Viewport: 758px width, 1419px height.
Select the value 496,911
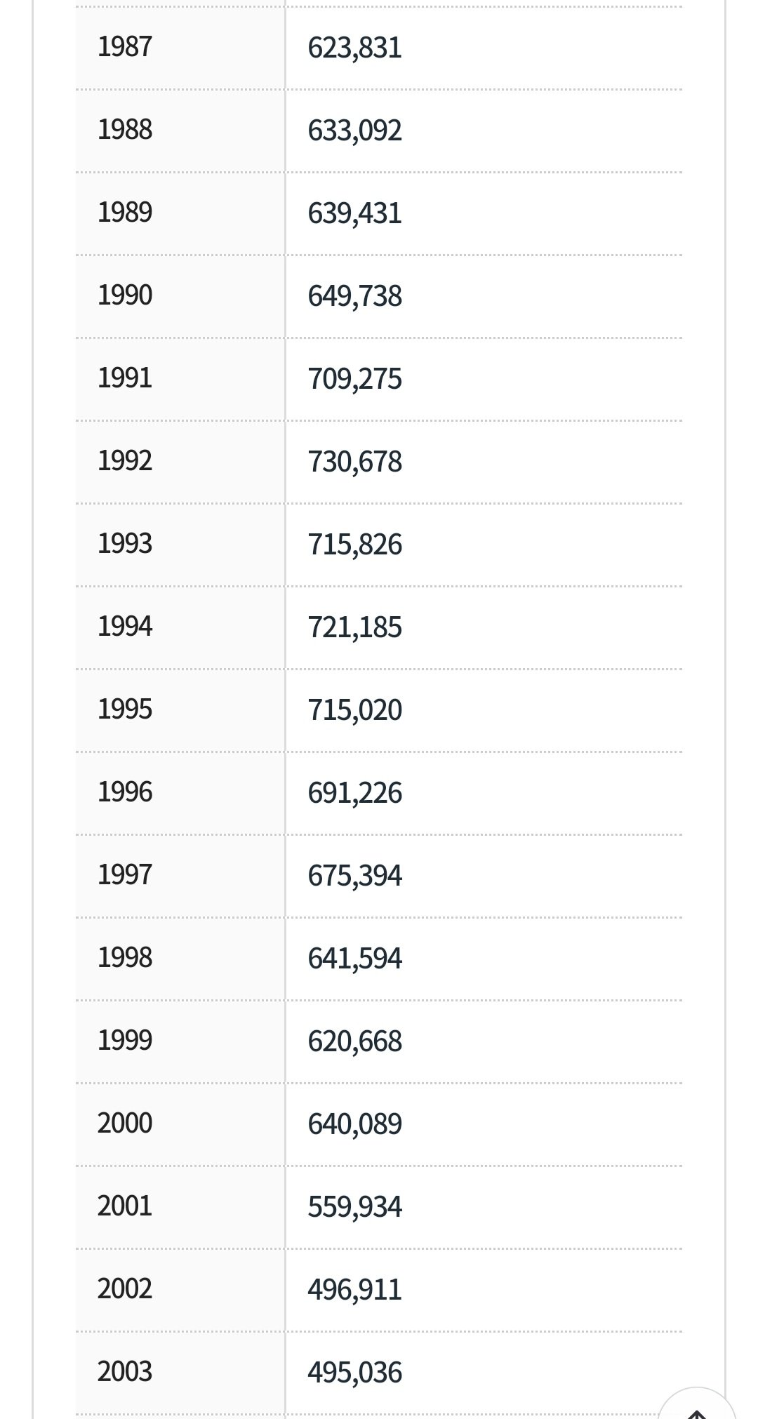click(x=354, y=1290)
